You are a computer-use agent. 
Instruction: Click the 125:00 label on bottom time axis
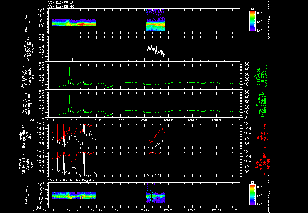click(x=48, y=210)
